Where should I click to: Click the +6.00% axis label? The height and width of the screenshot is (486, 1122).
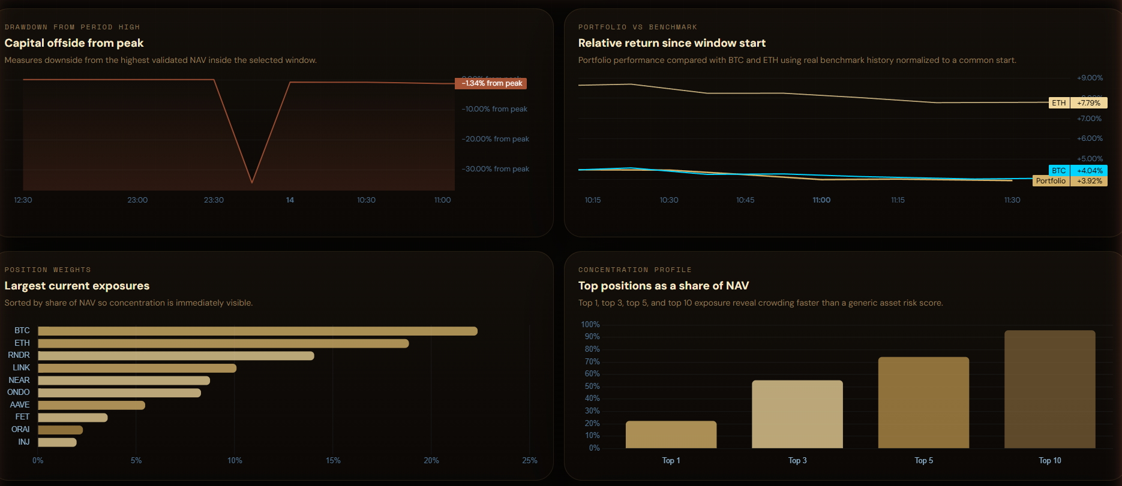click(1090, 138)
